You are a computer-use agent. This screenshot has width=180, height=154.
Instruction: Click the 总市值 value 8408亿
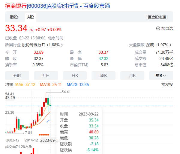point(167,65)
